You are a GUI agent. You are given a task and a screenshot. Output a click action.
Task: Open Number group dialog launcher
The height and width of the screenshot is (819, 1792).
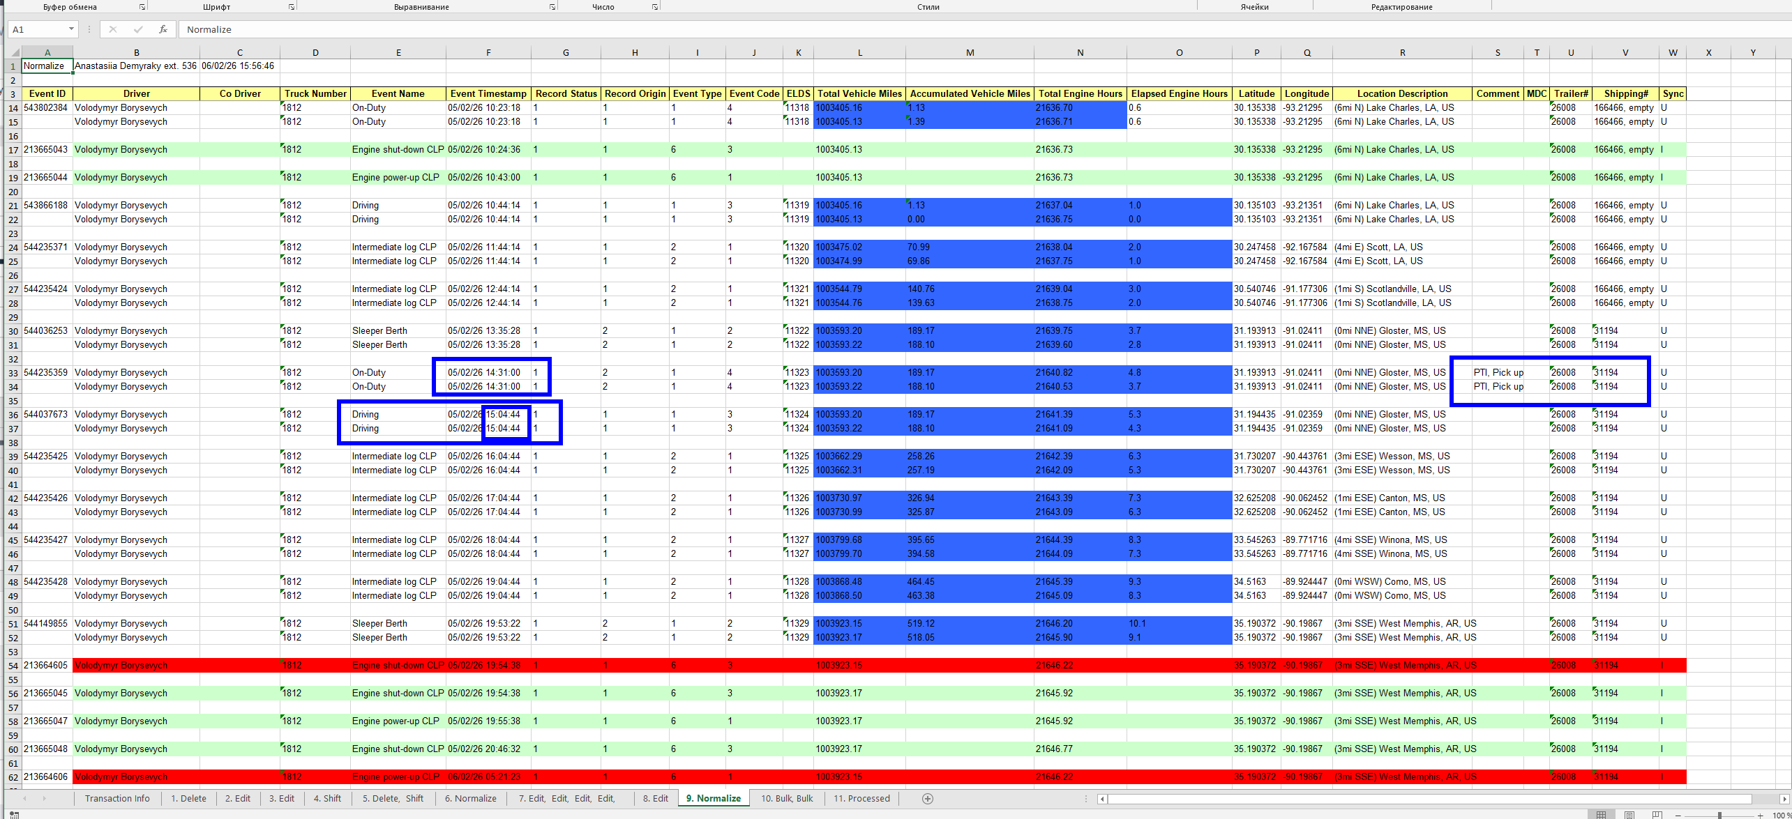pos(654,7)
